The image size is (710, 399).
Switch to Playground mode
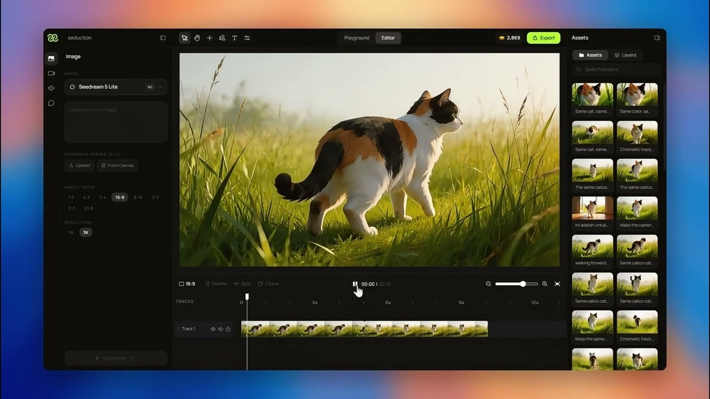click(x=357, y=38)
